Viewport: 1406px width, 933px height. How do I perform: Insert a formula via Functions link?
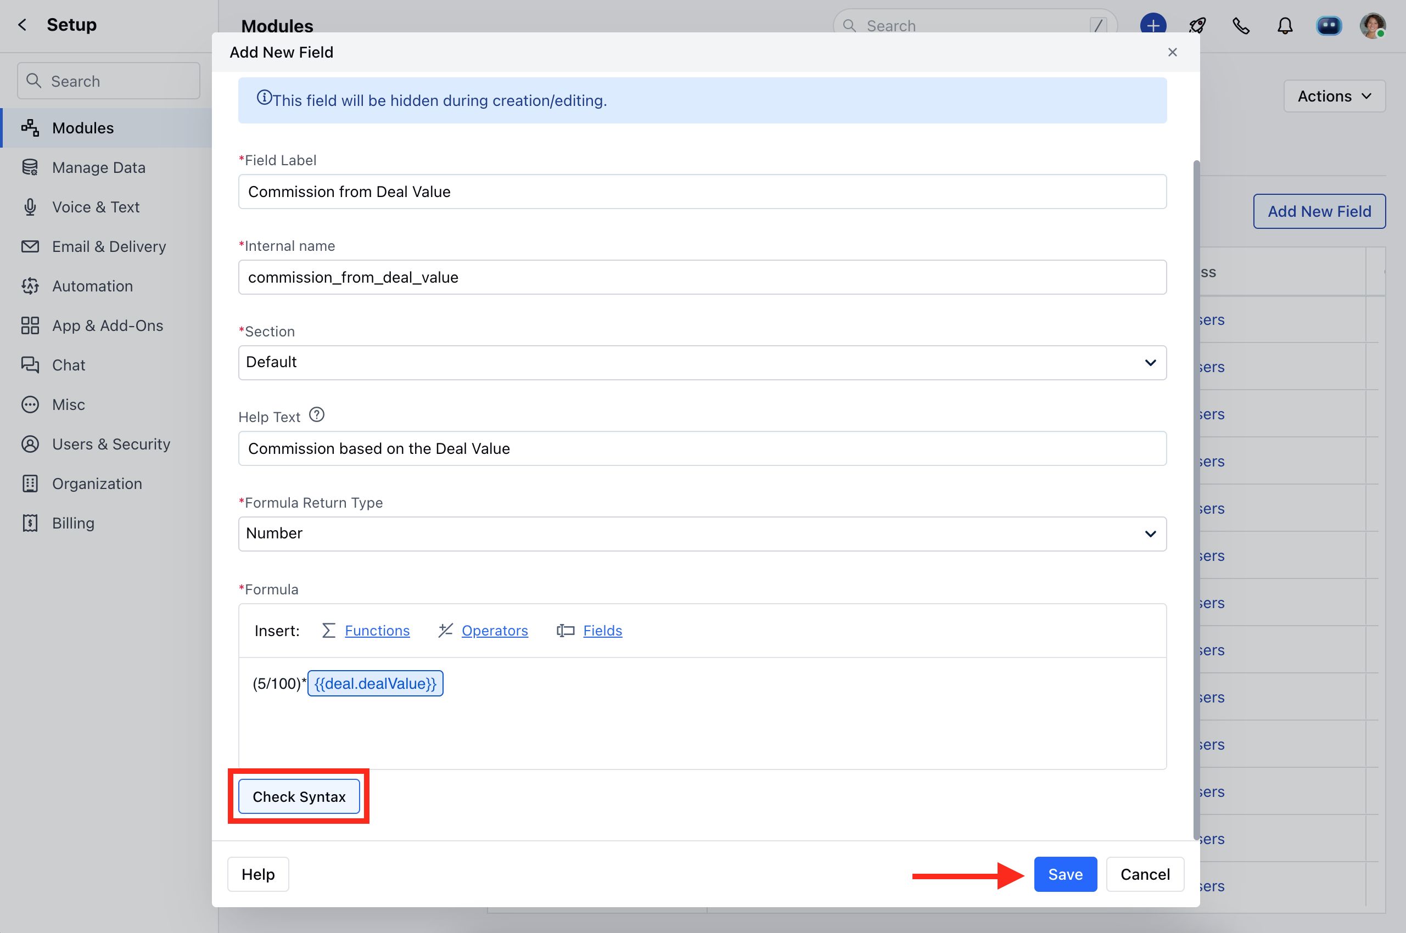click(377, 631)
